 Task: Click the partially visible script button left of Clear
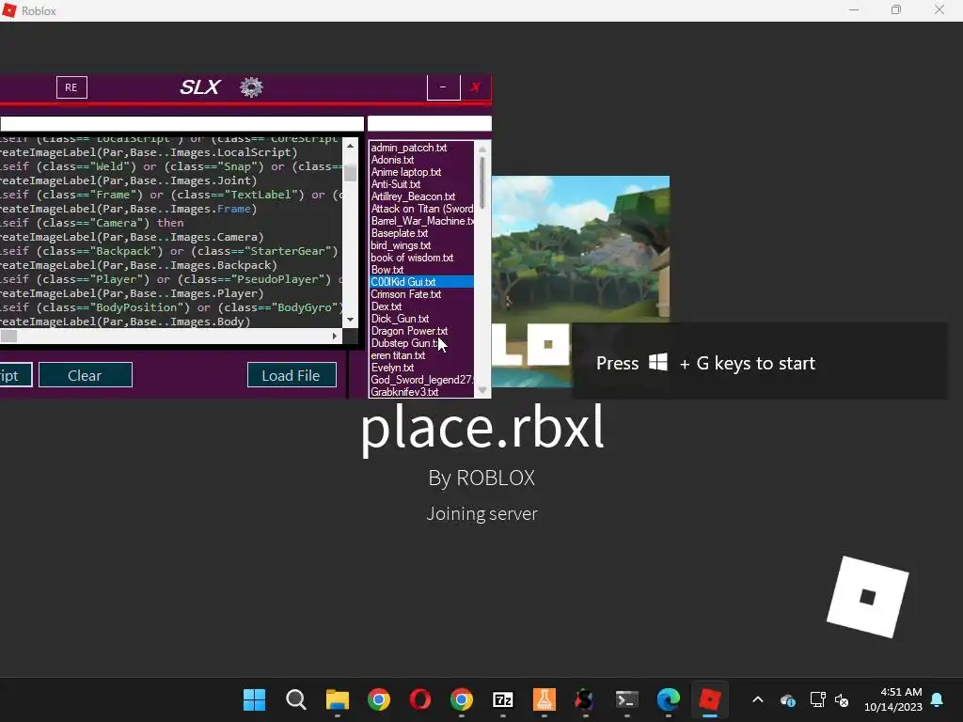(x=15, y=375)
